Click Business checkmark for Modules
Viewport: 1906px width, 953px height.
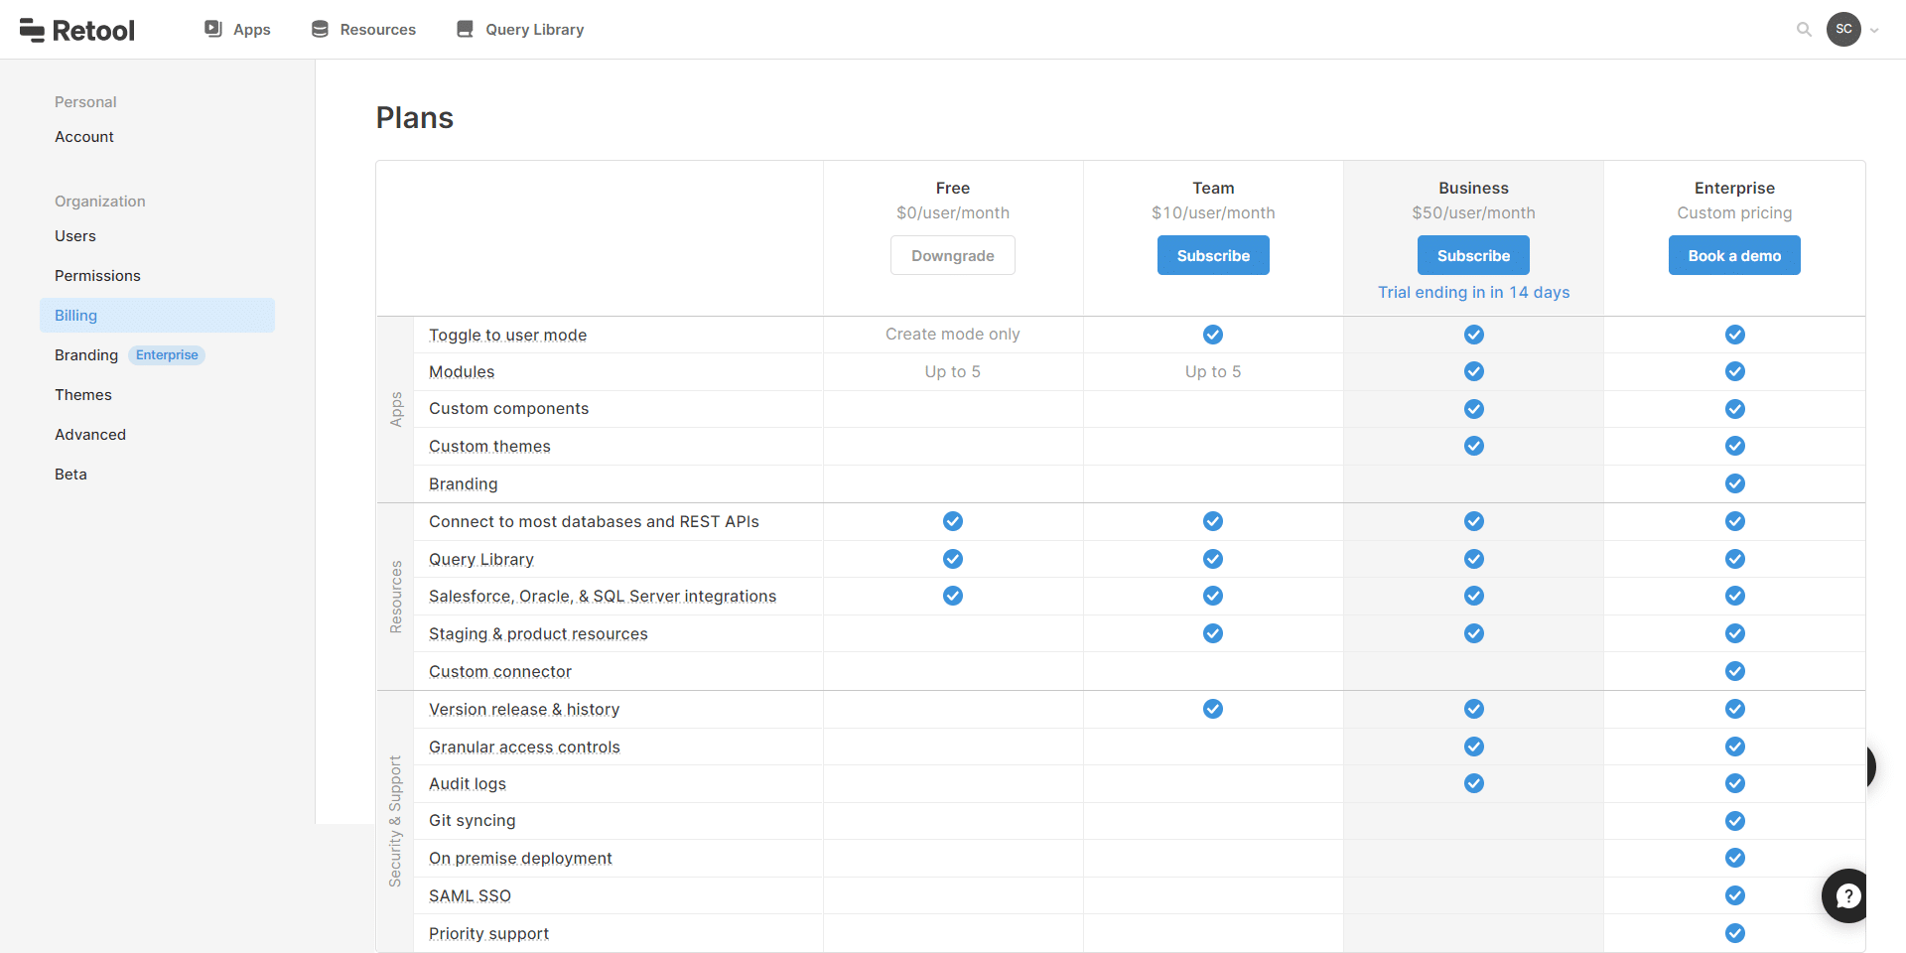click(x=1474, y=371)
